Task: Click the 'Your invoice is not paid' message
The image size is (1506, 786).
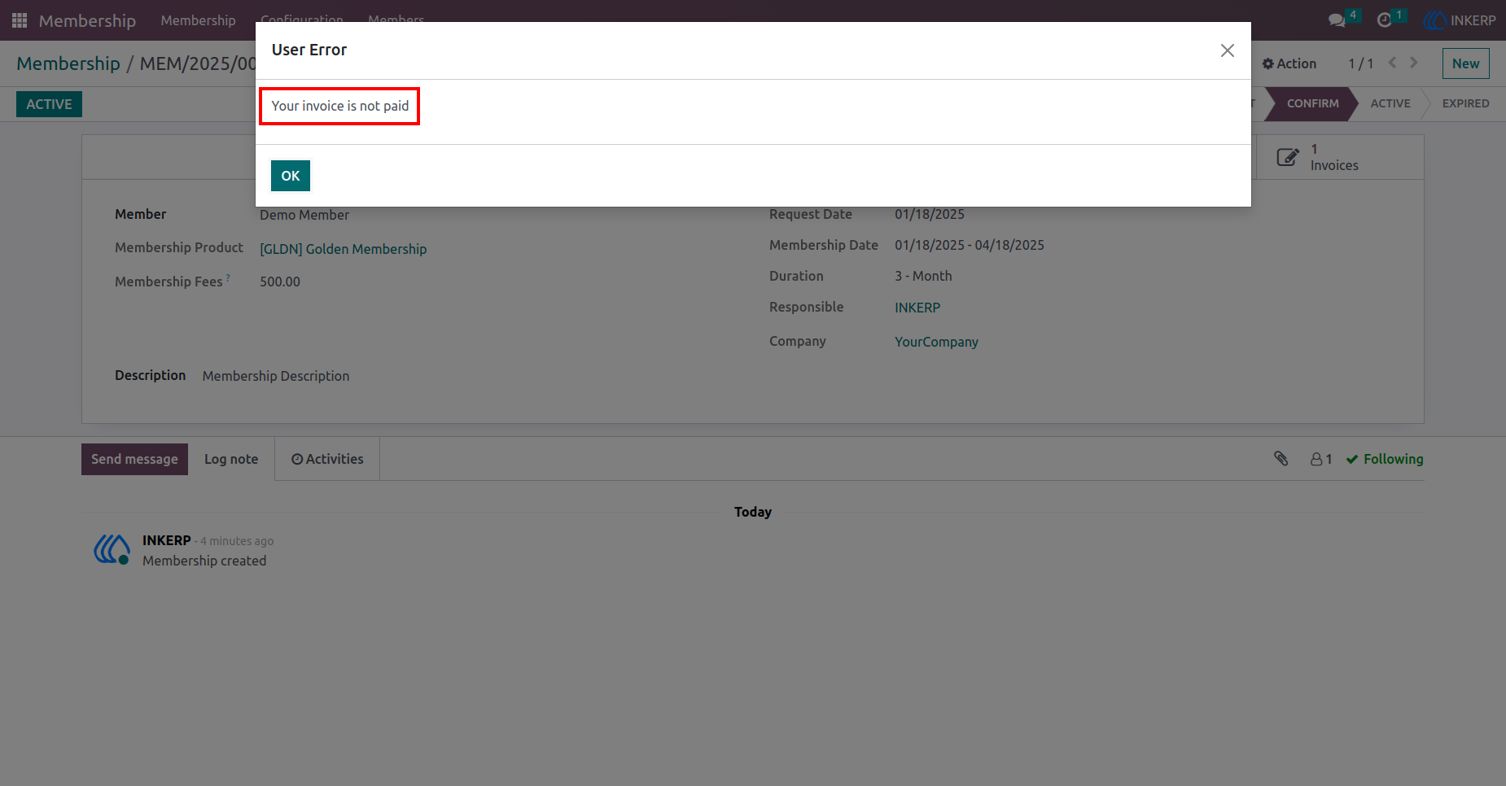Action: [340, 106]
